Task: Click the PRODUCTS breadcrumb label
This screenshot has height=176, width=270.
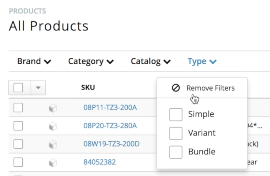Action: [x=27, y=11]
